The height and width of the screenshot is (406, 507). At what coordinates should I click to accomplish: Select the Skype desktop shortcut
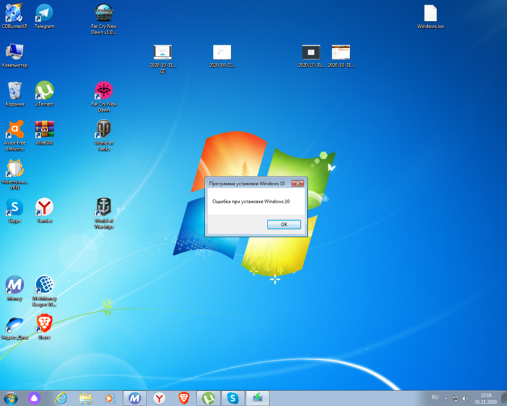[15, 211]
